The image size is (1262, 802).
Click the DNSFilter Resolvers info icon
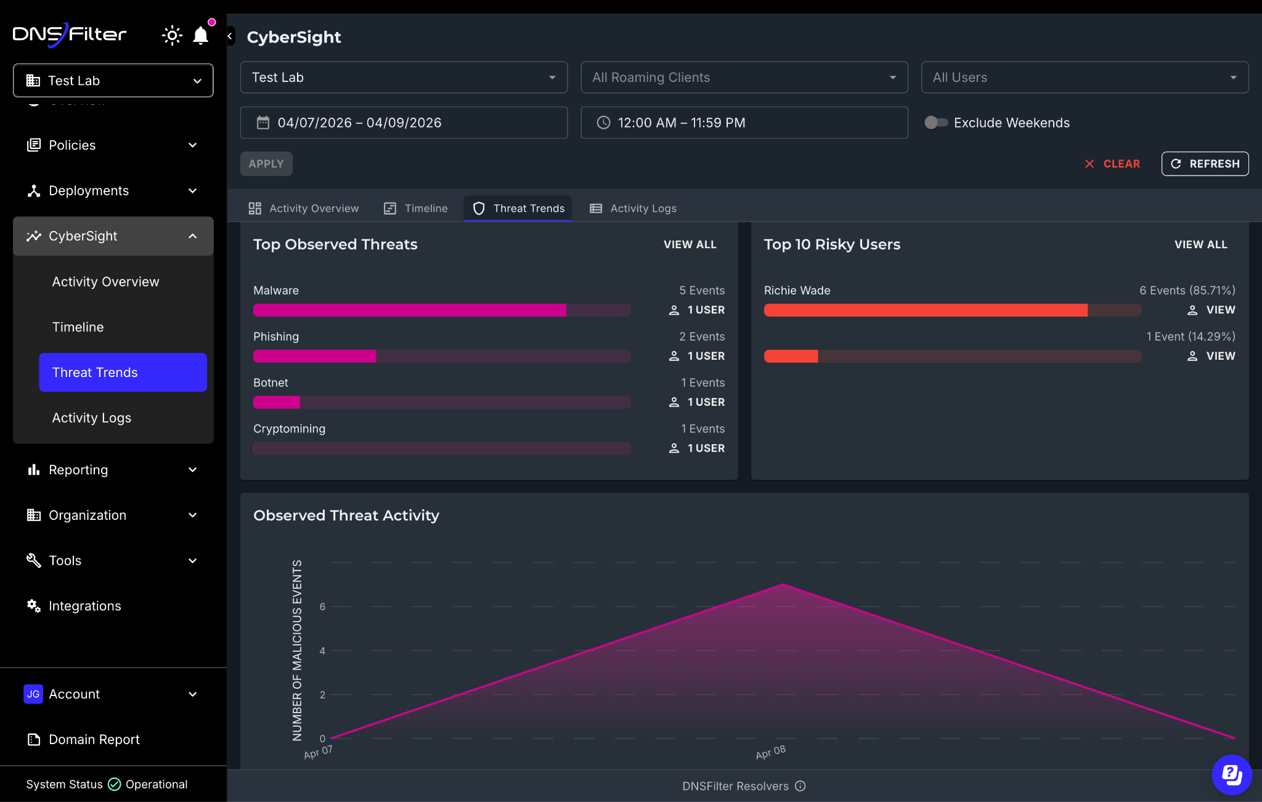tap(800, 786)
